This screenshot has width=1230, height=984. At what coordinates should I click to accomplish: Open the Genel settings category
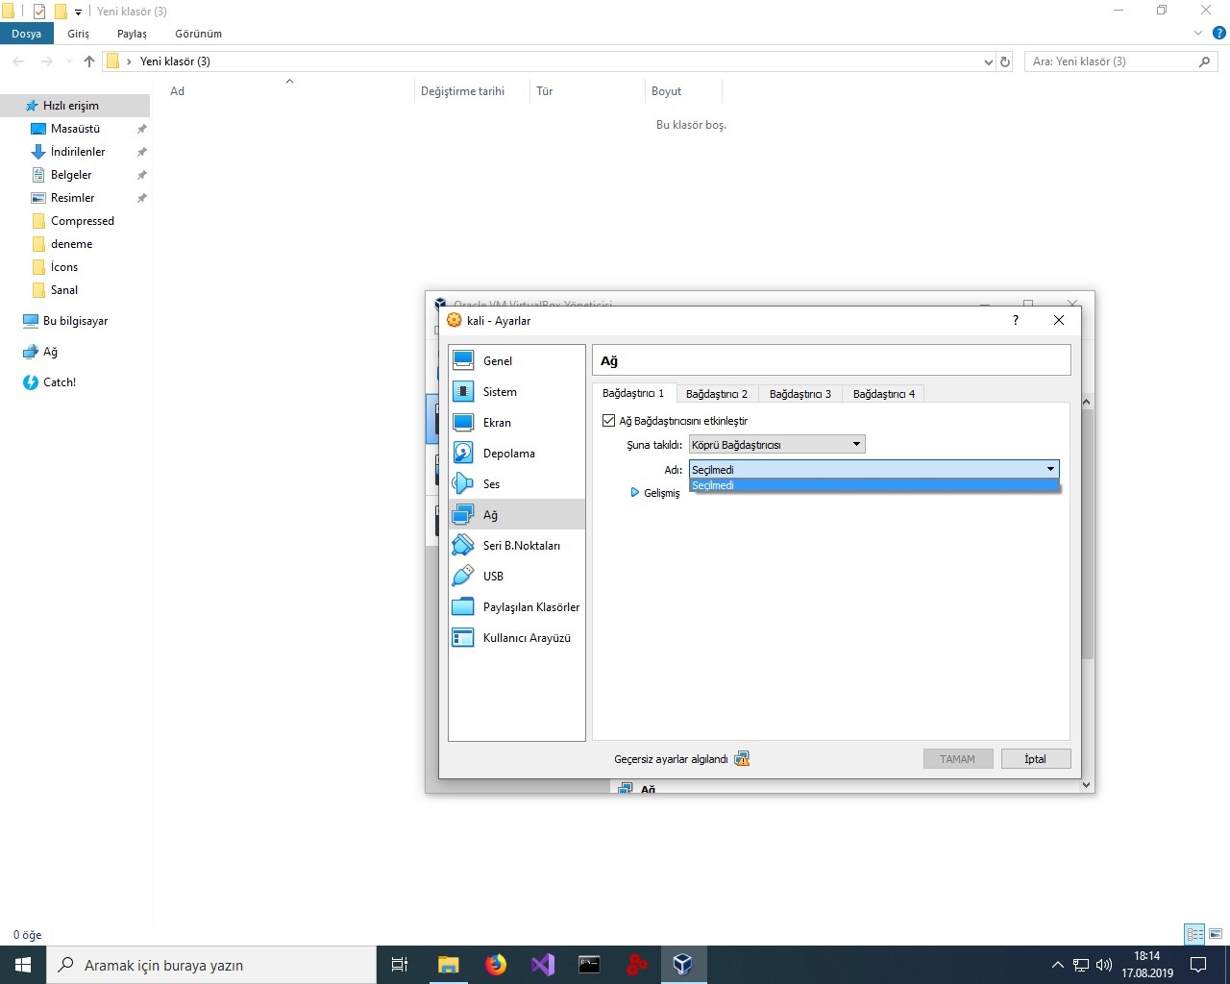(x=517, y=360)
